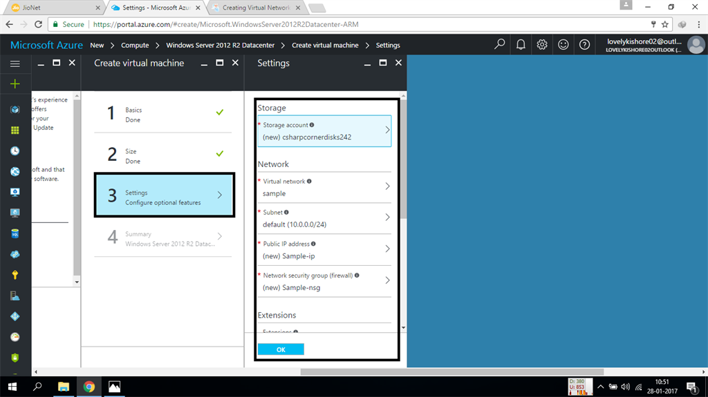Open step 3 Settings chevron
Image resolution: width=708 pixels, height=397 pixels.
click(219, 195)
